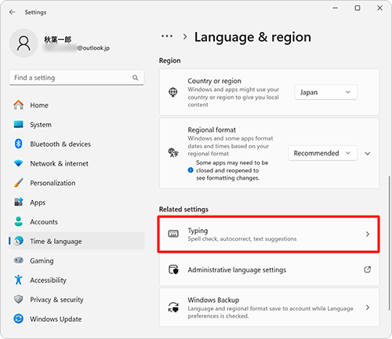Open Privacy & security page
Viewport: 392px width, 339px height.
point(76,299)
